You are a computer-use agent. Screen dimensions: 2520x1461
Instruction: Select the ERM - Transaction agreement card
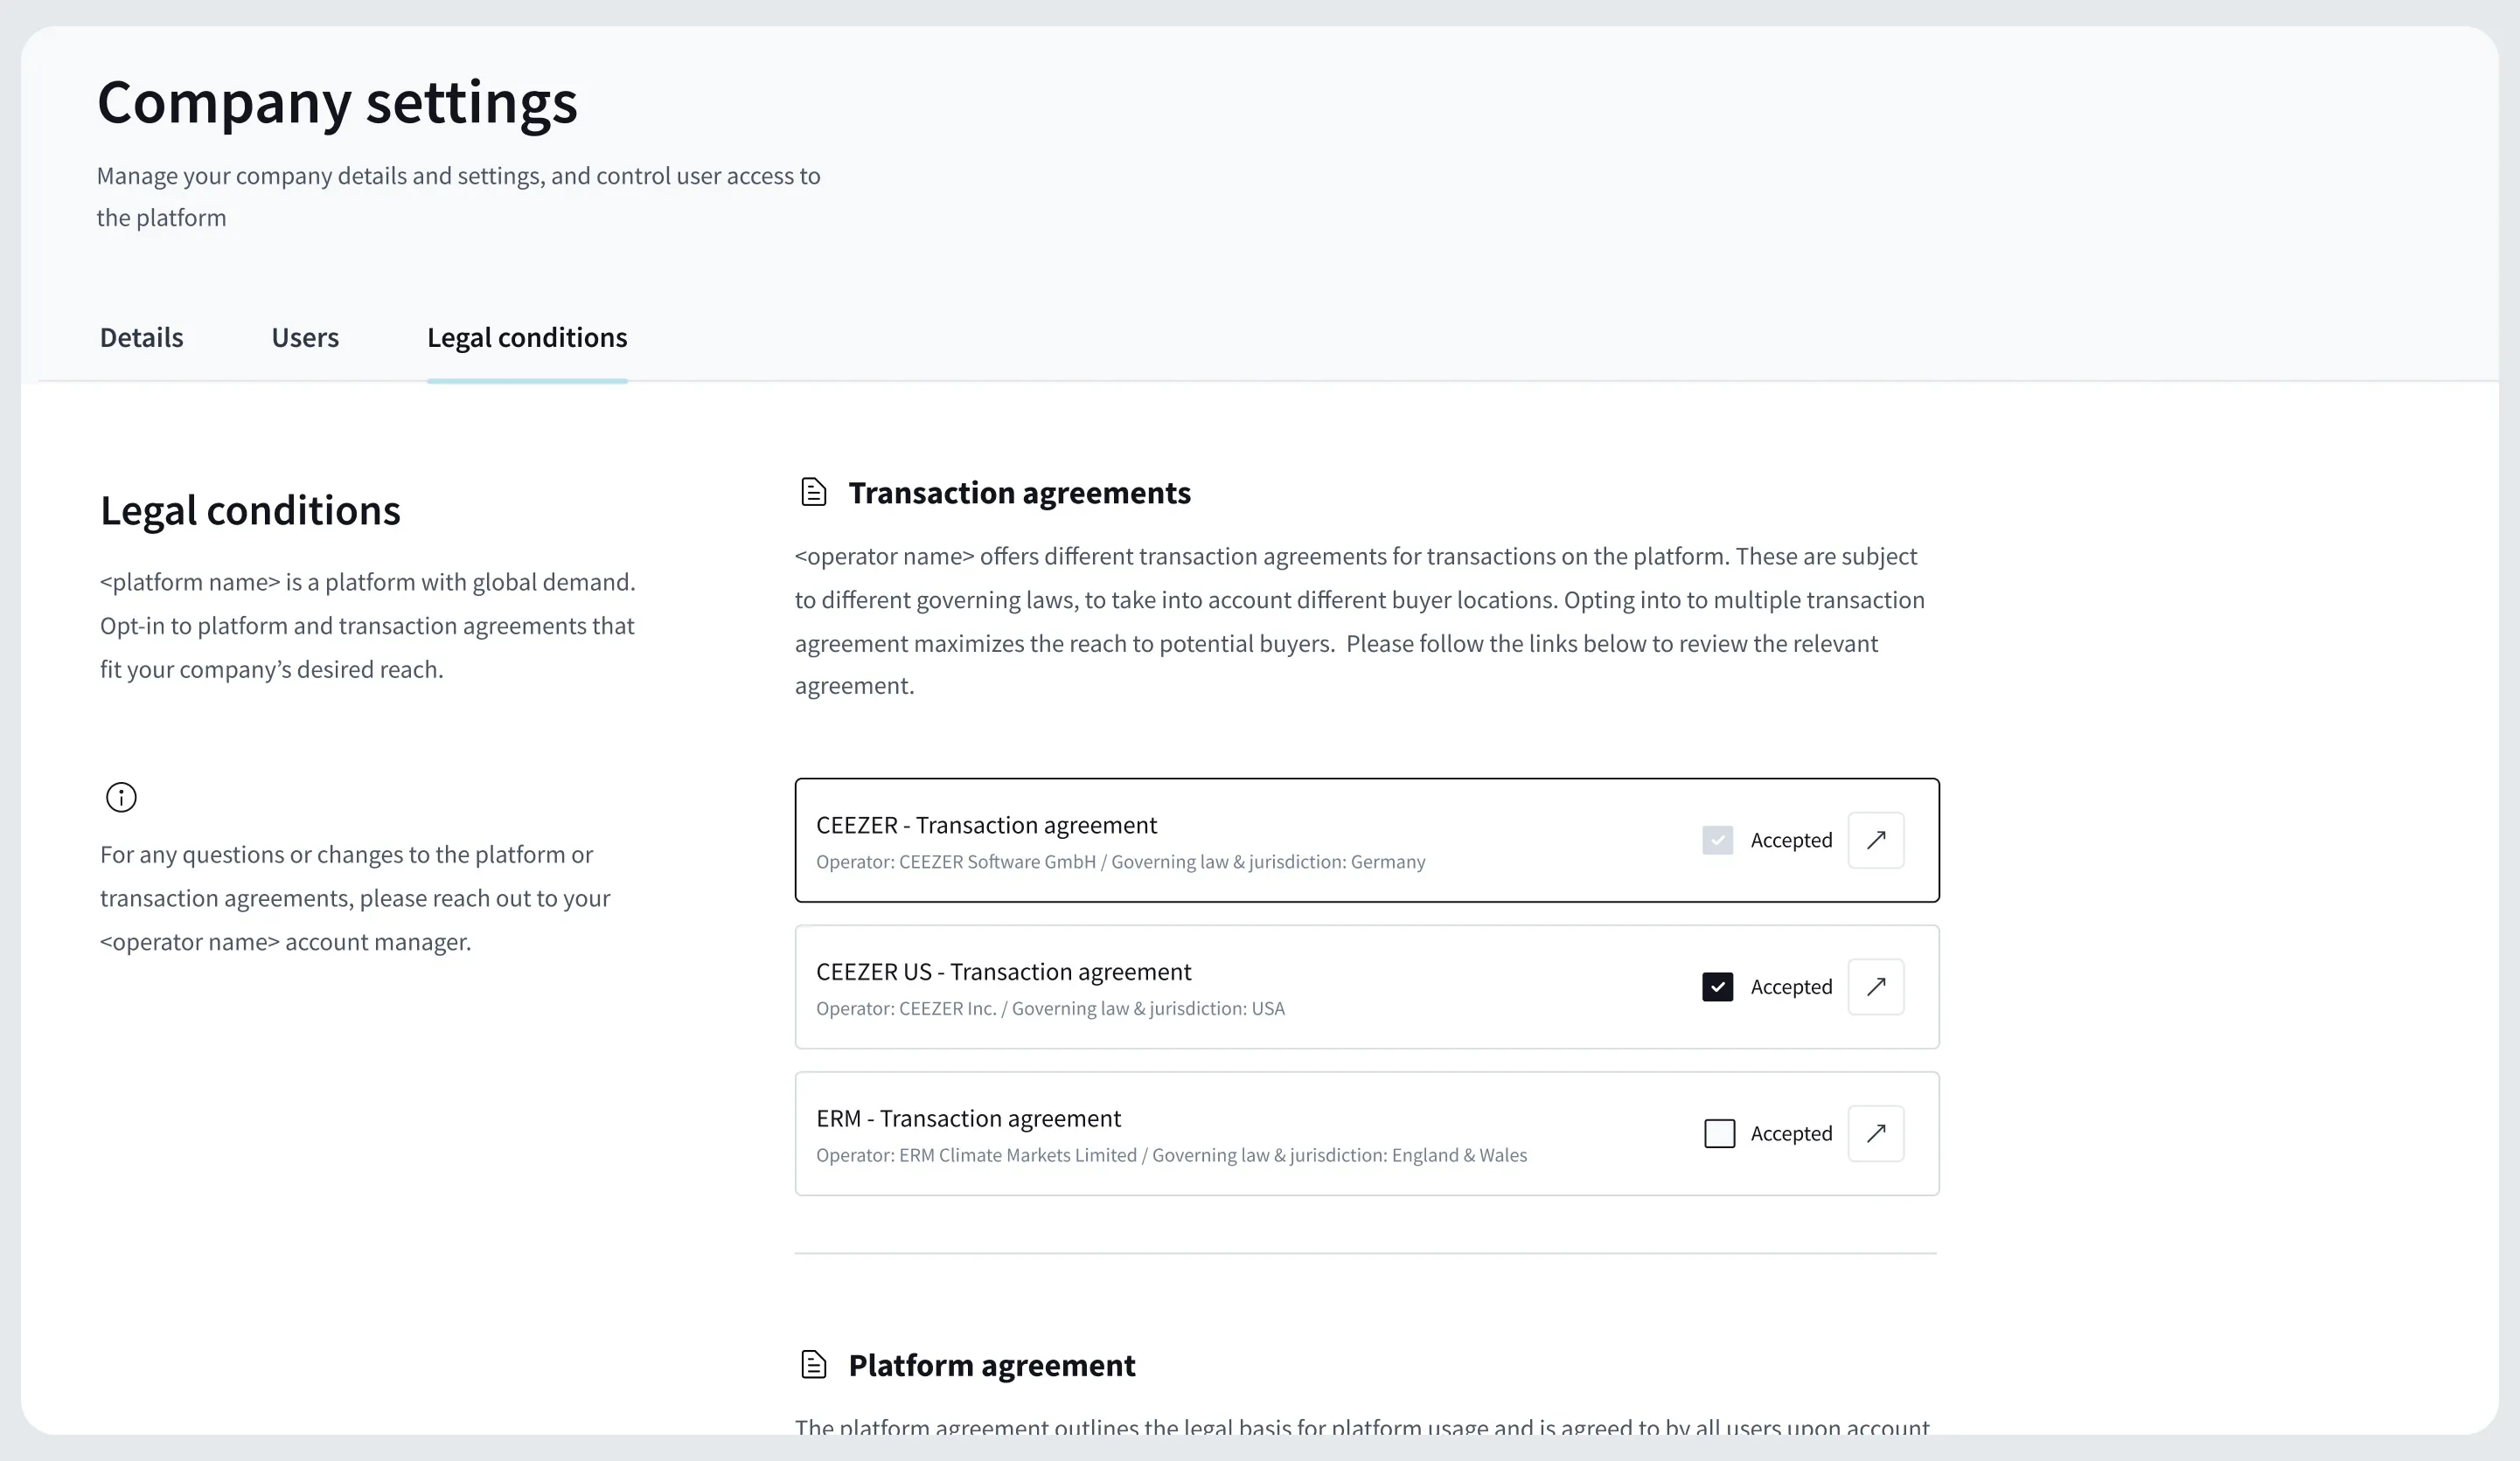(x=1367, y=1133)
